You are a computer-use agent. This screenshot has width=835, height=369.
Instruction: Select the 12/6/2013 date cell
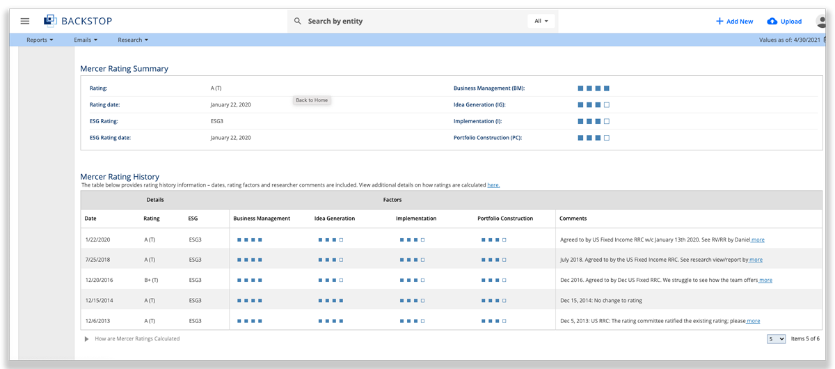97,321
